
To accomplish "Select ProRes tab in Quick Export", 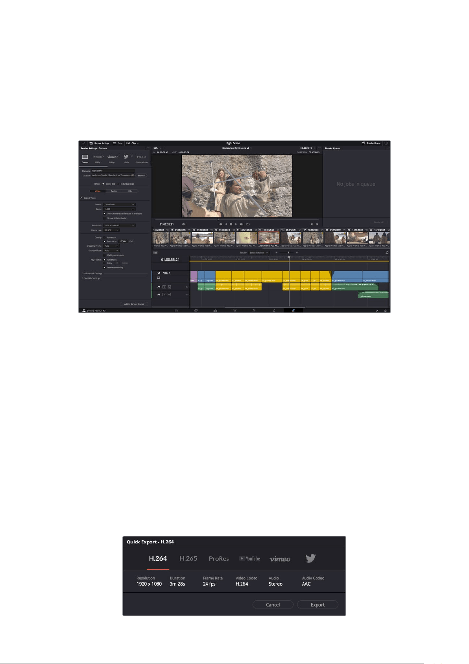I will [219, 558].
